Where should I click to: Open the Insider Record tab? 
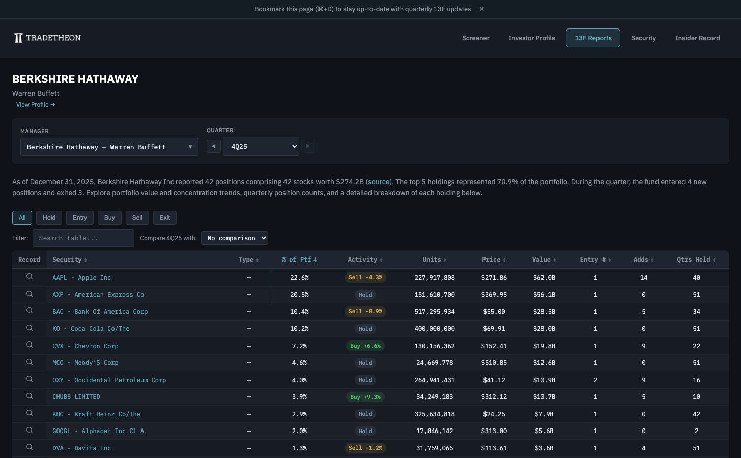click(x=697, y=38)
